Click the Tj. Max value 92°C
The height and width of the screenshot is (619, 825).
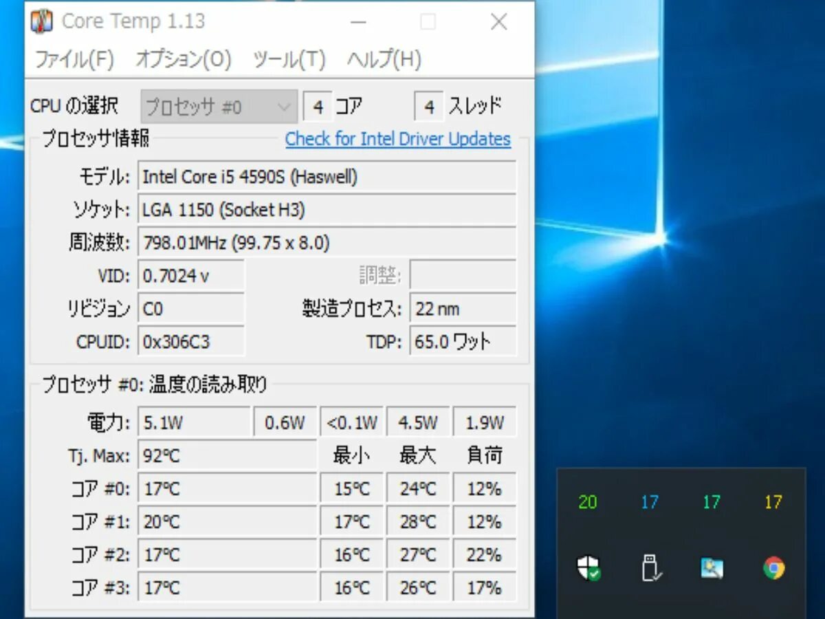[x=228, y=455]
